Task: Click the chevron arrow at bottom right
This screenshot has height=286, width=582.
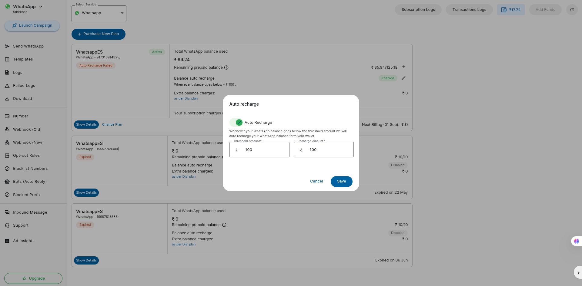Action: click(578, 273)
